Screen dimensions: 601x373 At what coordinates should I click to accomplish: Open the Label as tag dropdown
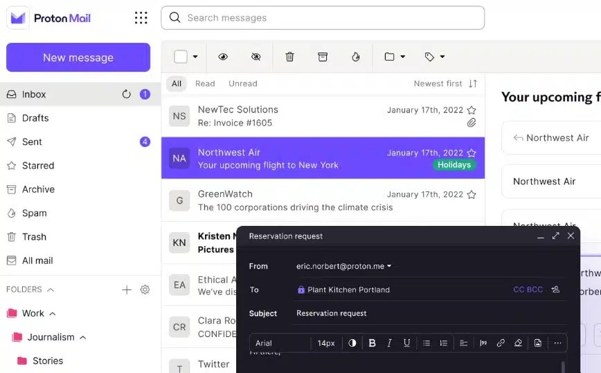(435, 57)
